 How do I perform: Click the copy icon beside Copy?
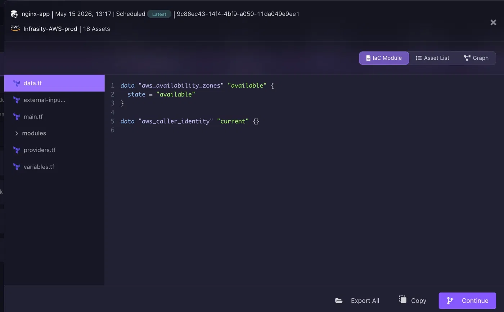click(x=402, y=299)
